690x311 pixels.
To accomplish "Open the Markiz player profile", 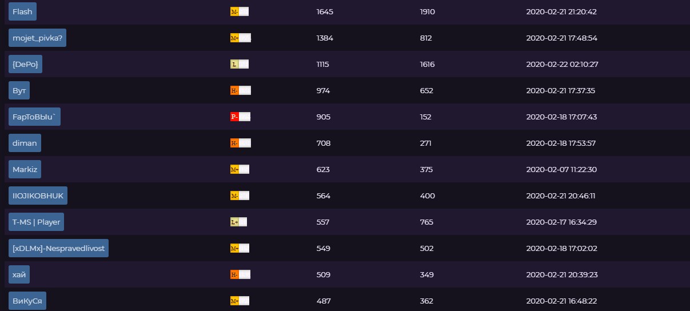I will (25, 169).
